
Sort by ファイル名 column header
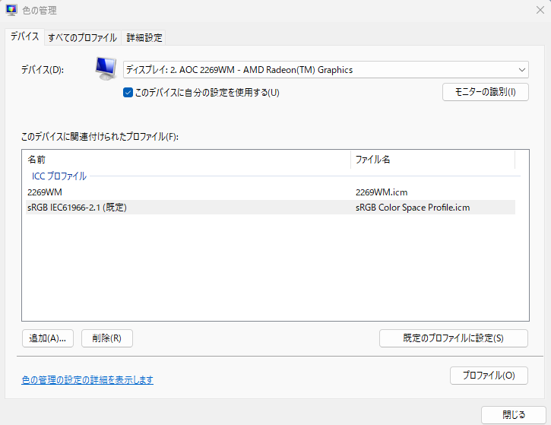pyautogui.click(x=432, y=160)
